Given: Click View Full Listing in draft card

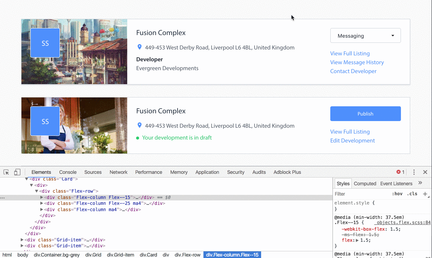Looking at the screenshot, I should tap(350, 131).
